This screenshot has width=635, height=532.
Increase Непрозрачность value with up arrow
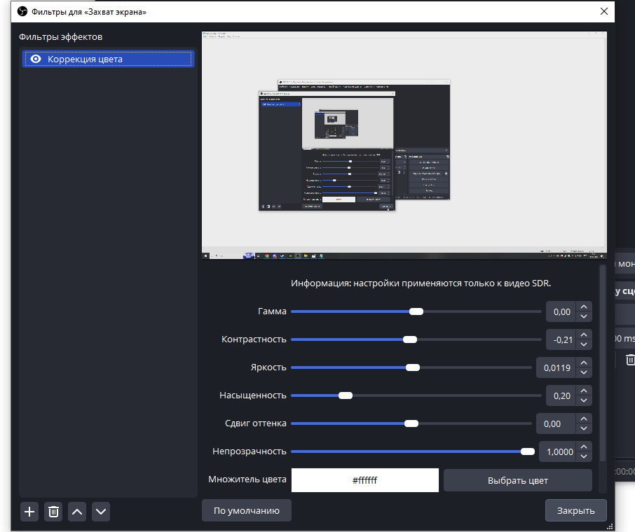pyautogui.click(x=584, y=447)
